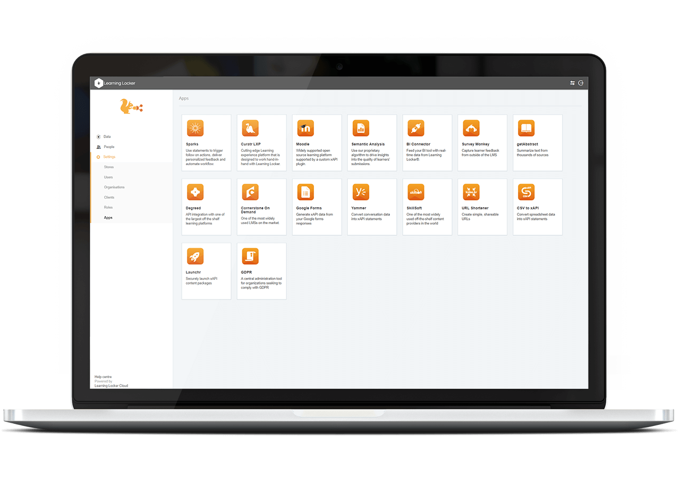Click the Sparks card title text

click(x=192, y=144)
